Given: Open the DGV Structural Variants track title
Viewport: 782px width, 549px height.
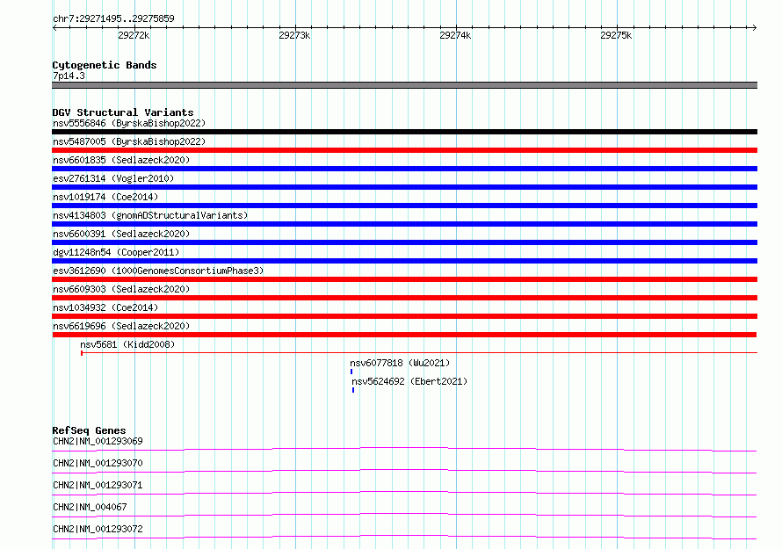Looking at the screenshot, I should click(x=123, y=112).
